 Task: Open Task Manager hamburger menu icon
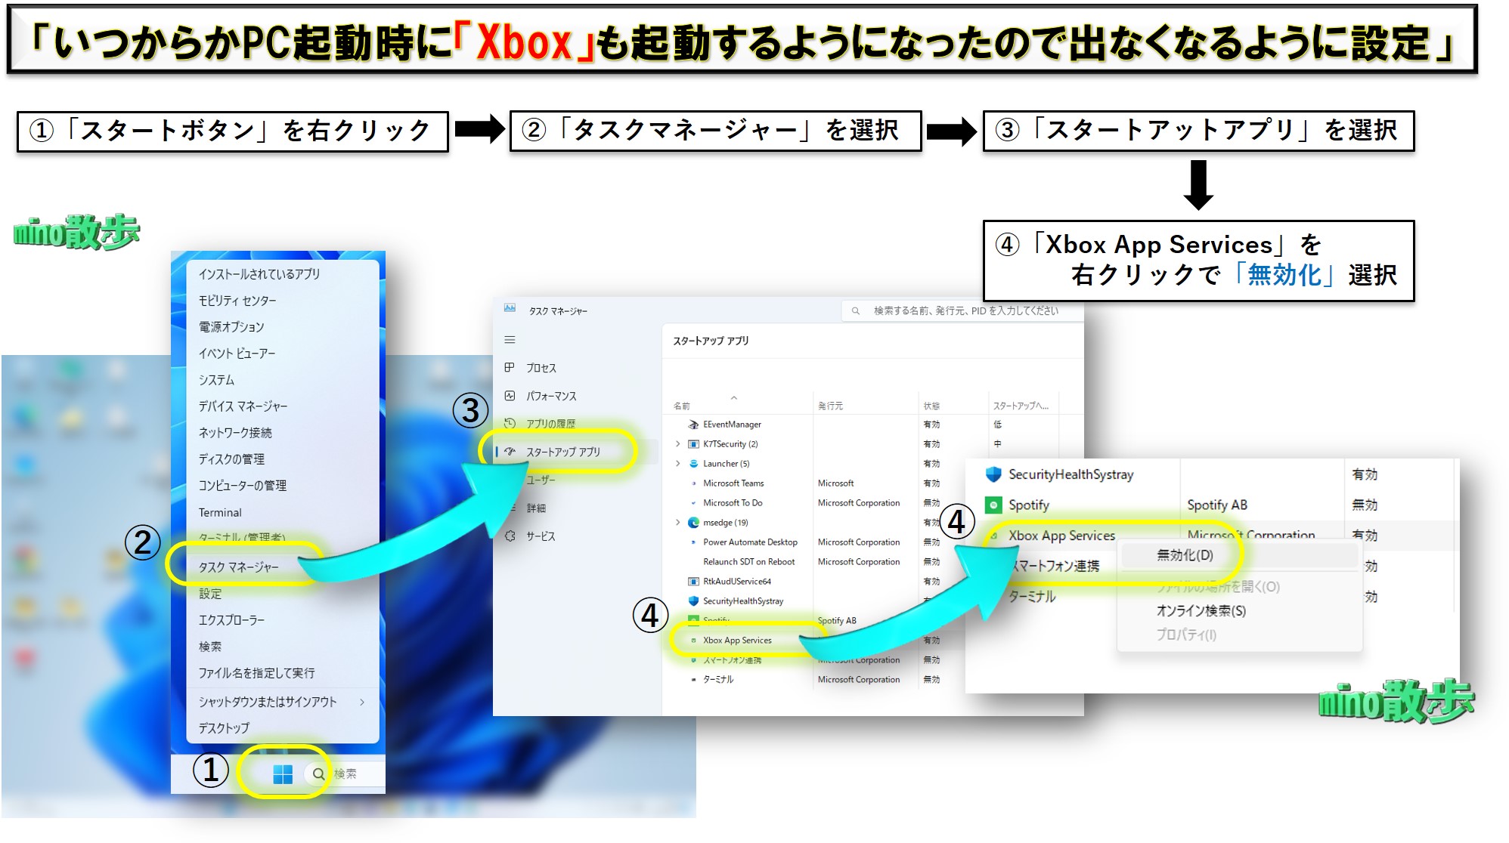coord(510,340)
